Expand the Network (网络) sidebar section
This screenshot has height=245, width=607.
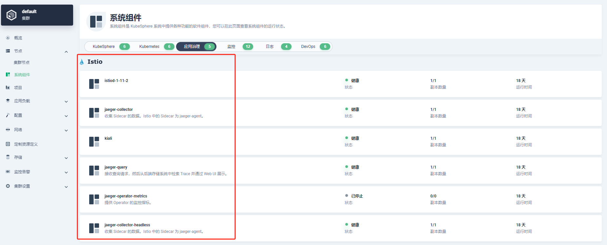coord(66,130)
